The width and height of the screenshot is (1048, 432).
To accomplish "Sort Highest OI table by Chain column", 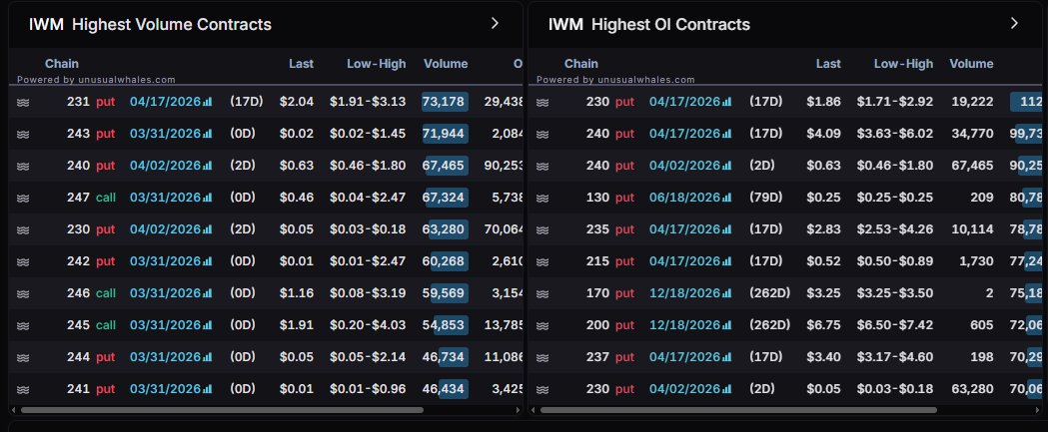I will click(581, 64).
